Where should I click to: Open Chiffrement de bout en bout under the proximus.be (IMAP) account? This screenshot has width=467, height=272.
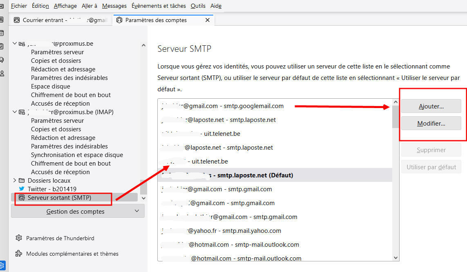[71, 163]
